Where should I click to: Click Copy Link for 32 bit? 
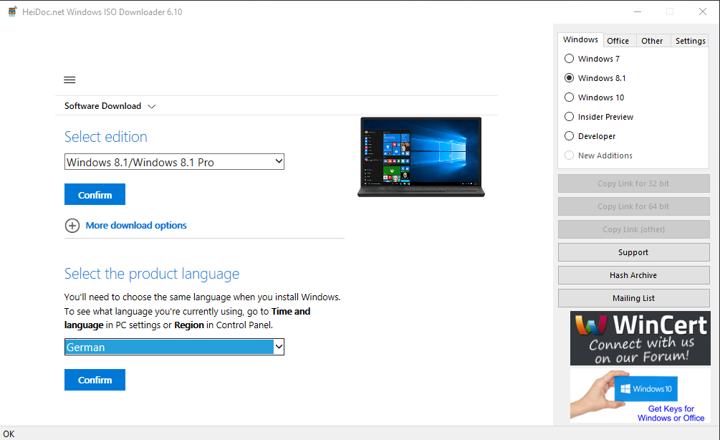pos(634,183)
